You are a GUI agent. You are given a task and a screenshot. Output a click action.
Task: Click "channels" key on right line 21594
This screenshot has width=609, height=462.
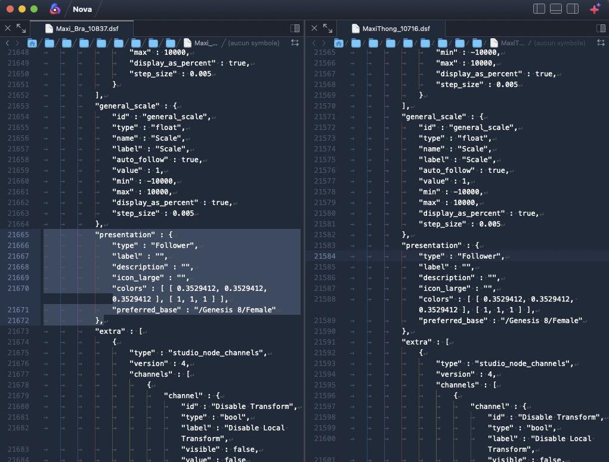pyautogui.click(x=457, y=385)
